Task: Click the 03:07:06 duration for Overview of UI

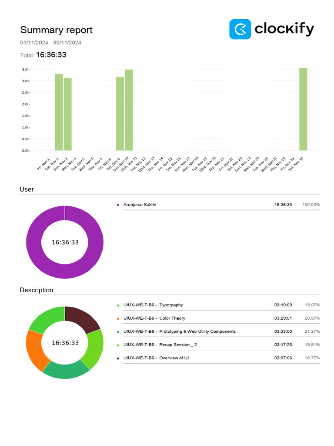Action: pos(283,358)
